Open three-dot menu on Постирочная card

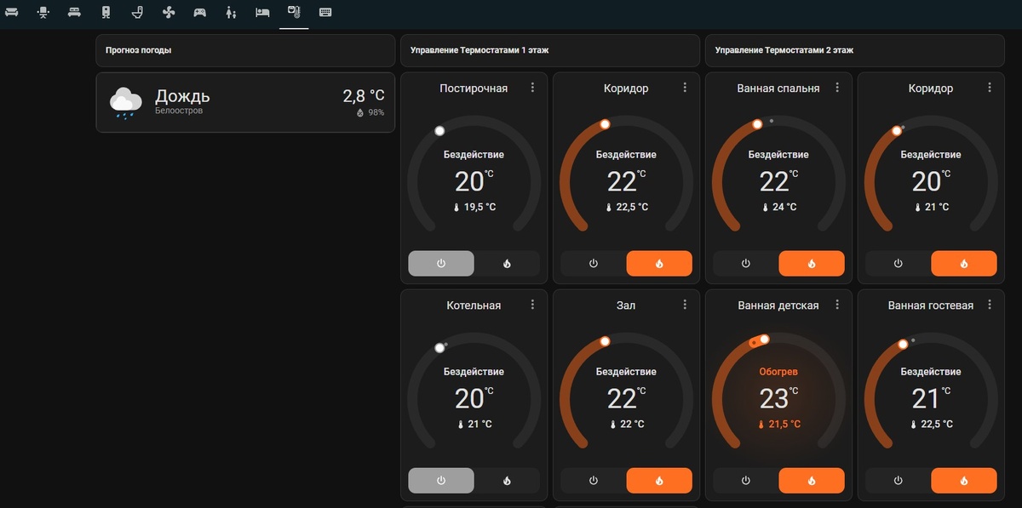click(x=532, y=88)
